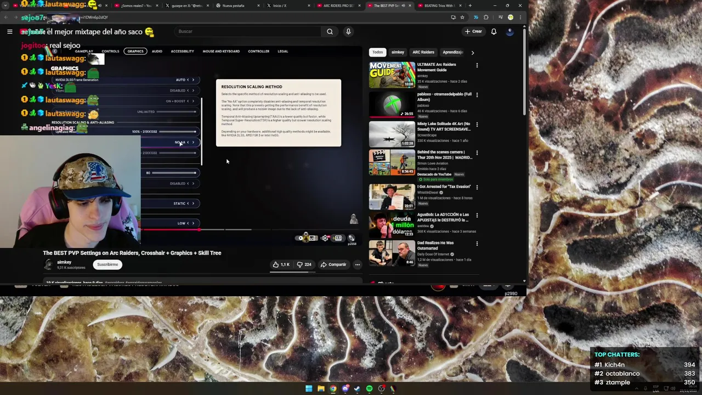Toggle subtitles in the video player
Screen dimensions: 702x395
point(312,238)
